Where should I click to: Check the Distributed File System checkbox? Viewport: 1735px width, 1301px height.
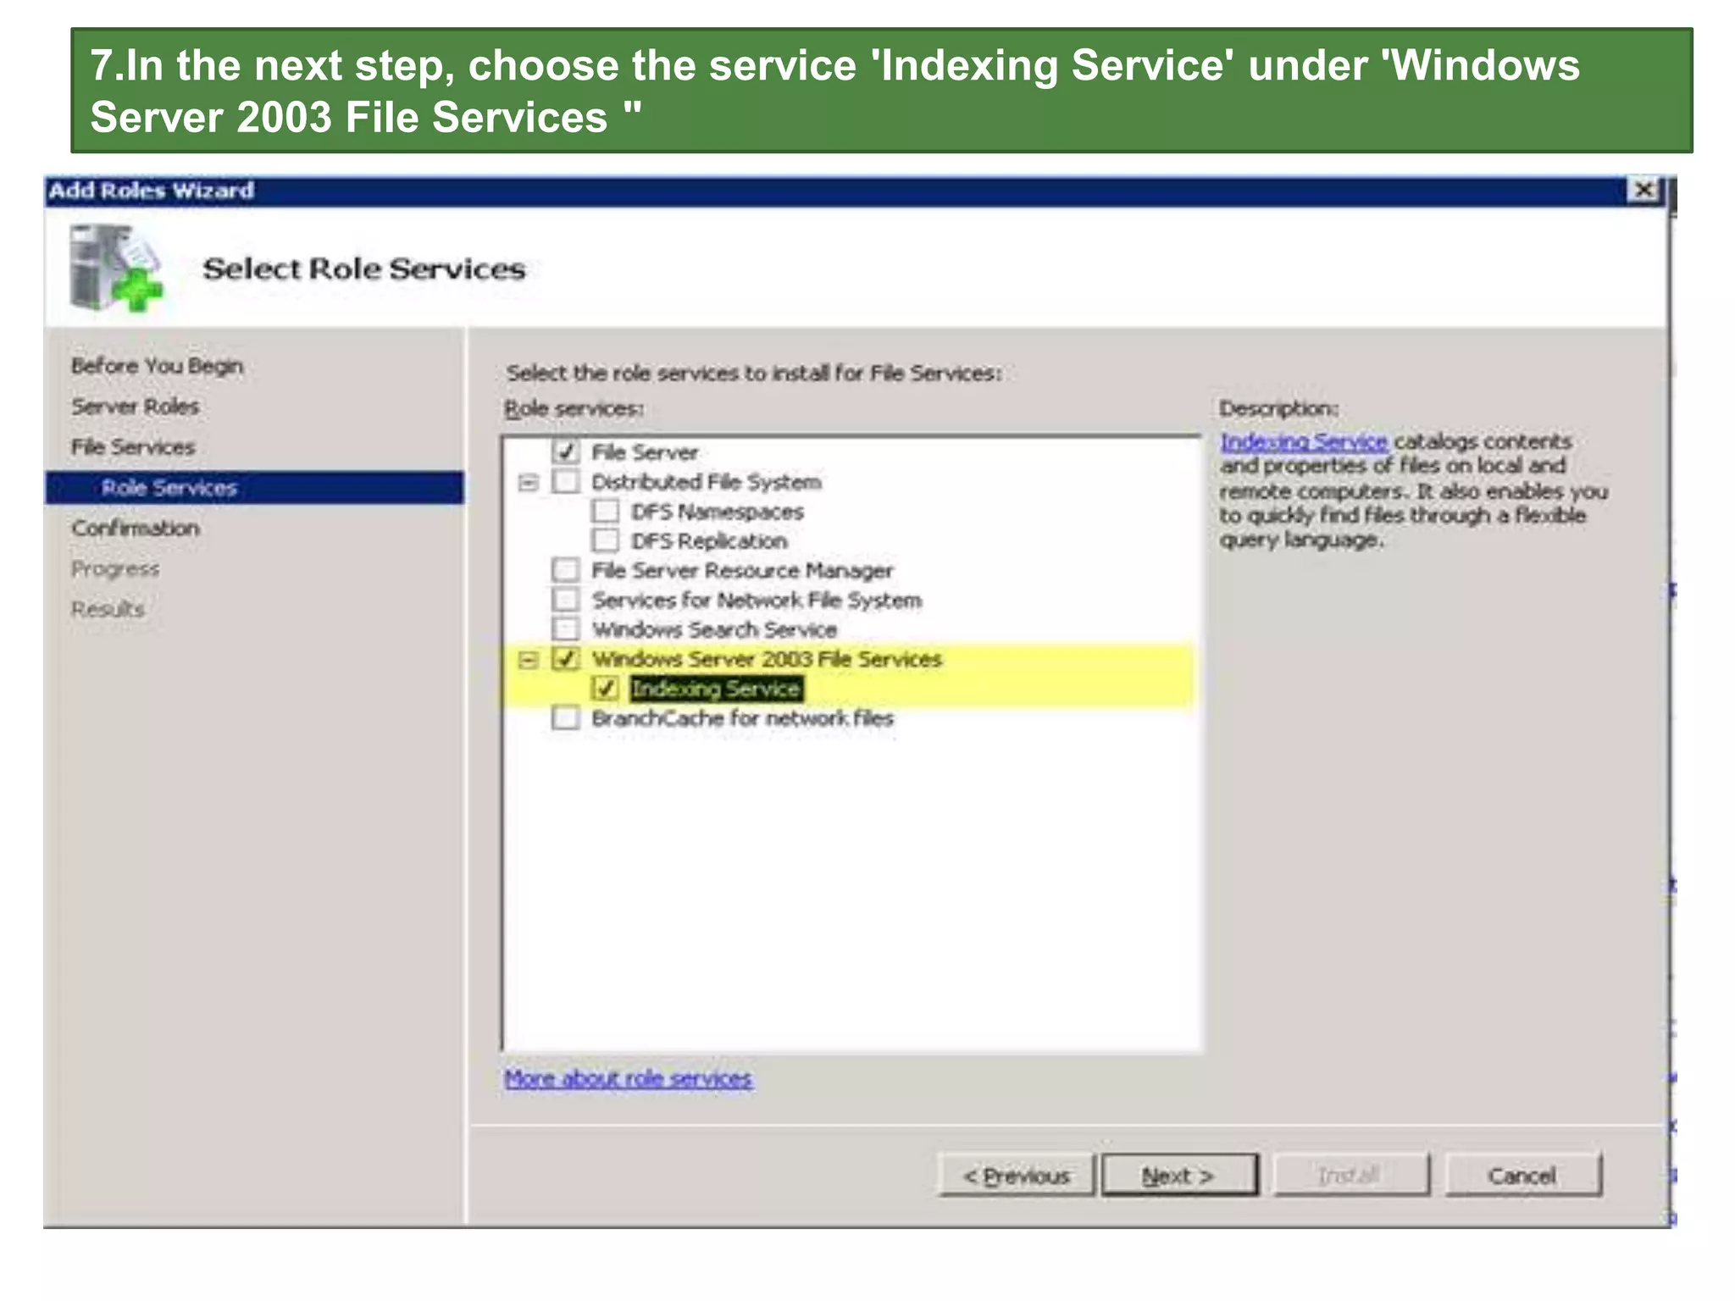(x=565, y=482)
